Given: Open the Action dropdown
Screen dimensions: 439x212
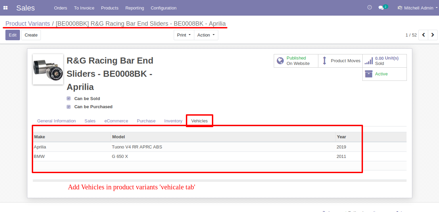Looking at the screenshot, I should point(206,35).
